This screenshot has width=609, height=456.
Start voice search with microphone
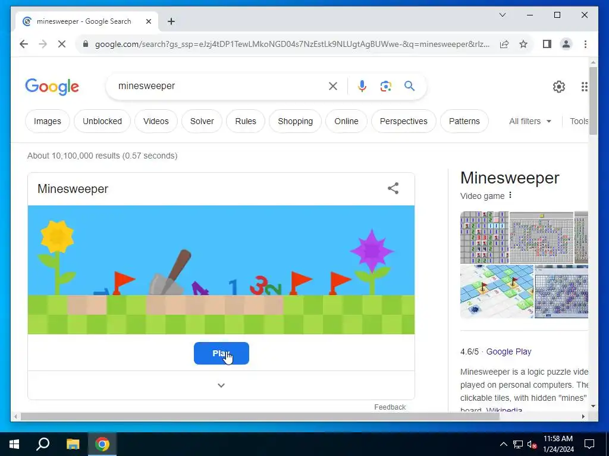pyautogui.click(x=362, y=86)
